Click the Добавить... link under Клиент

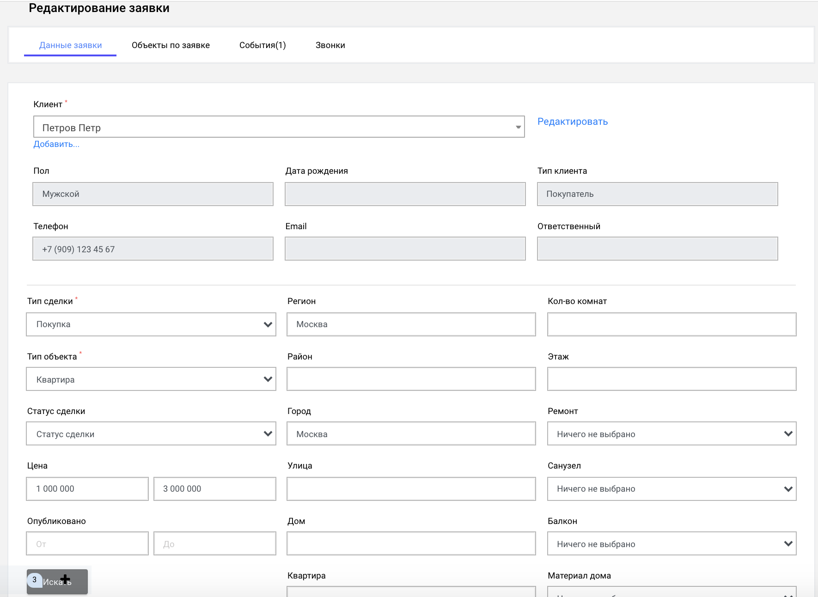(56, 144)
